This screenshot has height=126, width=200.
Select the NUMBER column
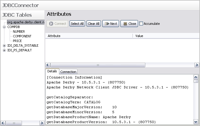pos(19,32)
